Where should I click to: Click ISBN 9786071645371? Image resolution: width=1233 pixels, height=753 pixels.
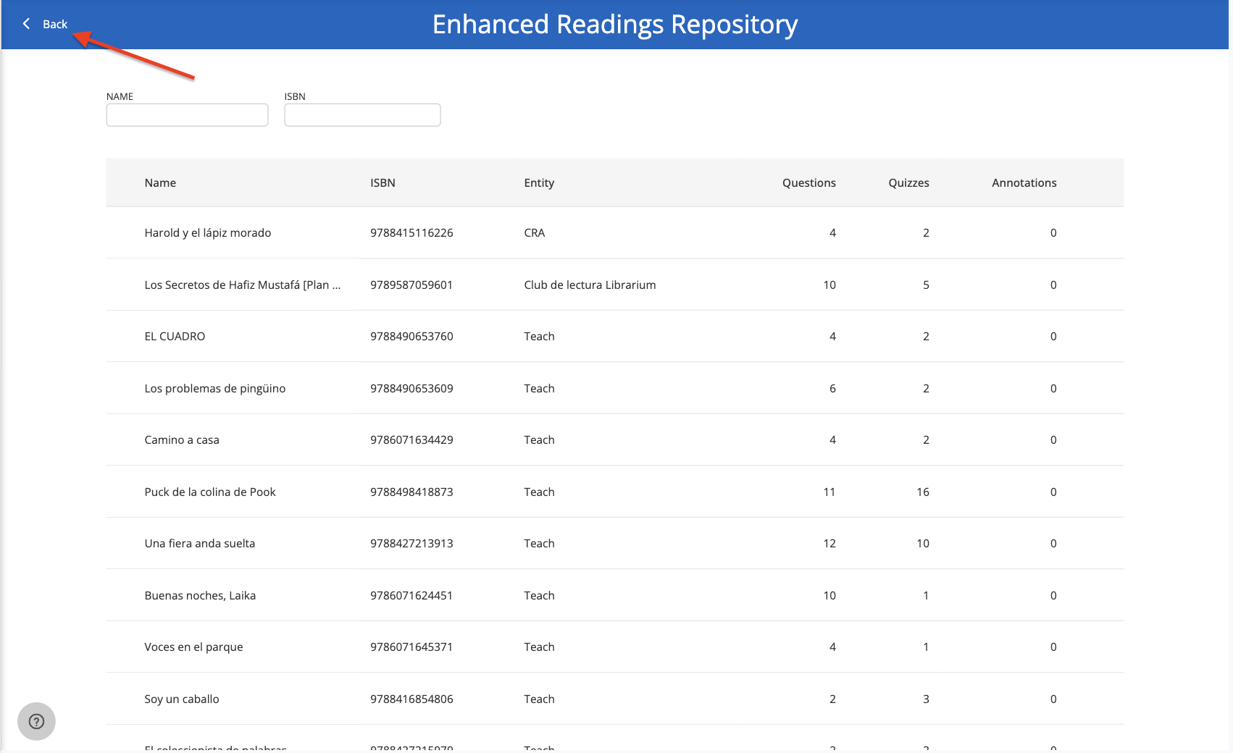coord(411,647)
